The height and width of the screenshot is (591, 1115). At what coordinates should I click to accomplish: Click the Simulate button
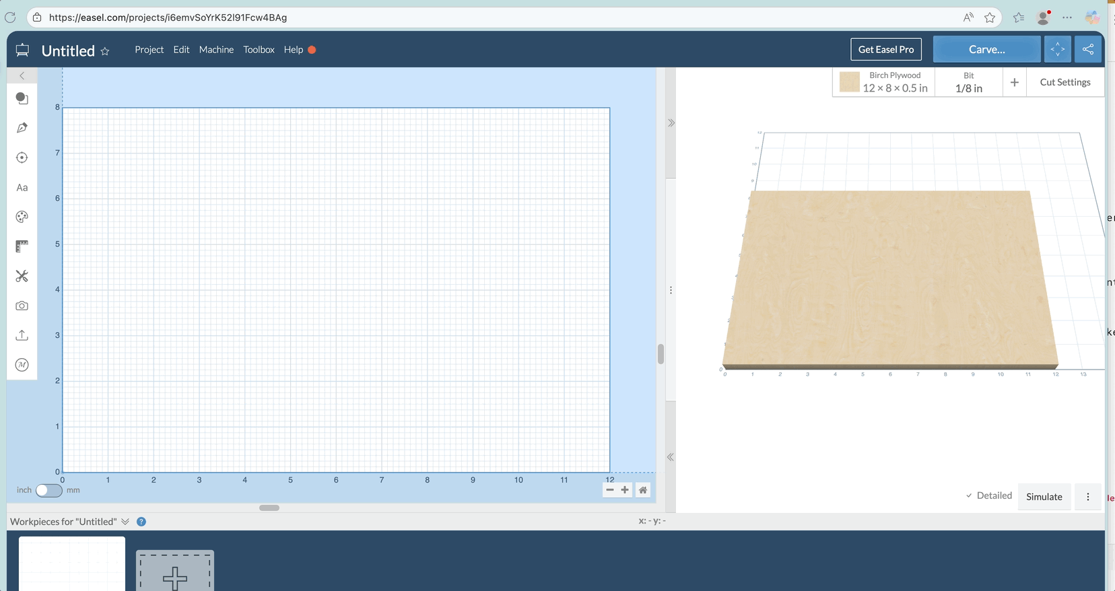(1044, 497)
